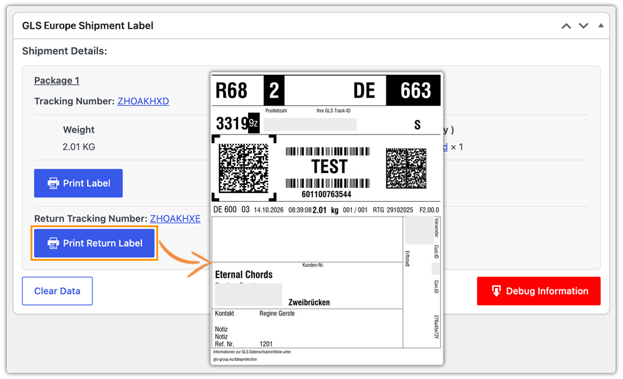Screen dimensions: 623x379
Task: Click Ref. Nr. 1201 value on label
Action: click(x=266, y=344)
